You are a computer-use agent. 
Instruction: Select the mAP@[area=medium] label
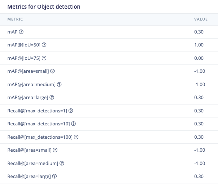(31, 84)
